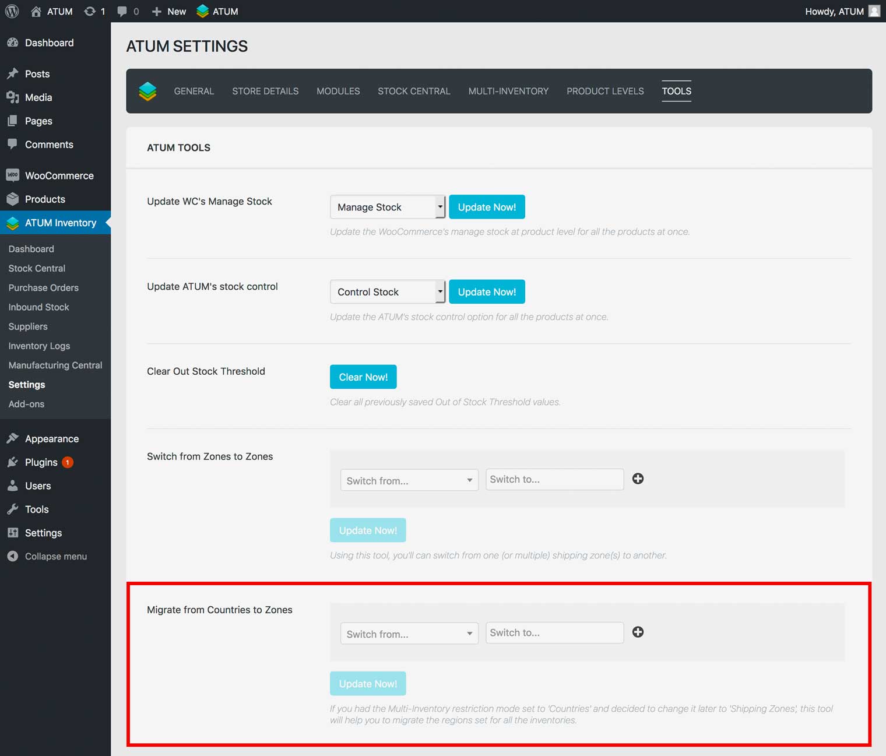Open the Plugins menu with update badge
Image resolution: width=886 pixels, height=756 pixels.
[41, 462]
